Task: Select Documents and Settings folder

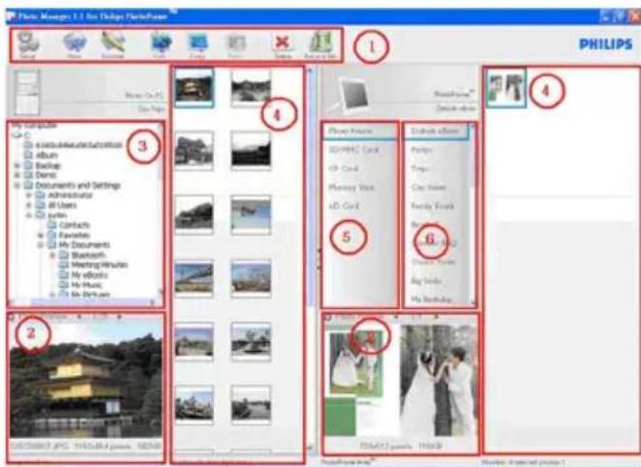Action: point(73,186)
